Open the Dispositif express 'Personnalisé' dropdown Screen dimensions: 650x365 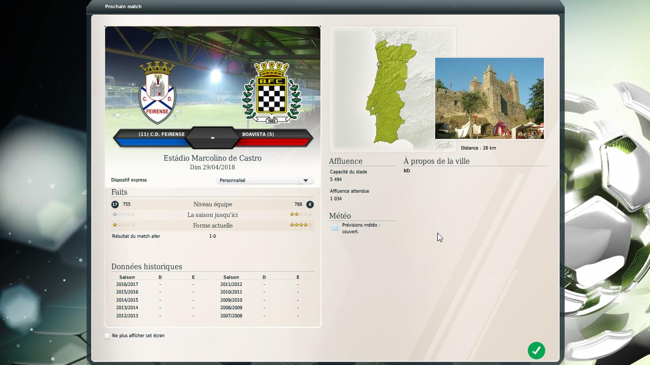tap(265, 180)
